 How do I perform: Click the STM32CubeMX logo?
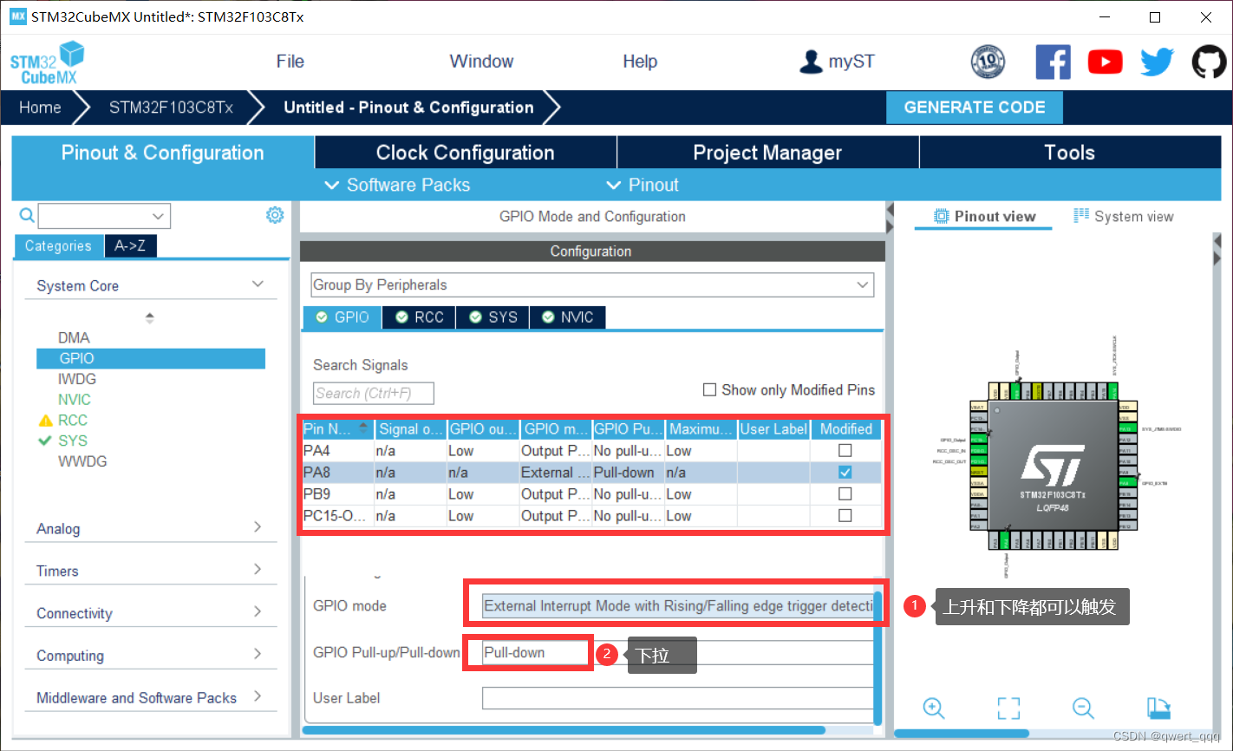(47, 62)
